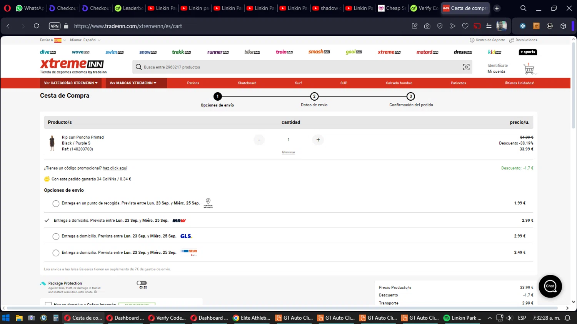Viewport: 577px width, 324px height.
Task: Open the dressinn store logo
Action: [x=463, y=52]
